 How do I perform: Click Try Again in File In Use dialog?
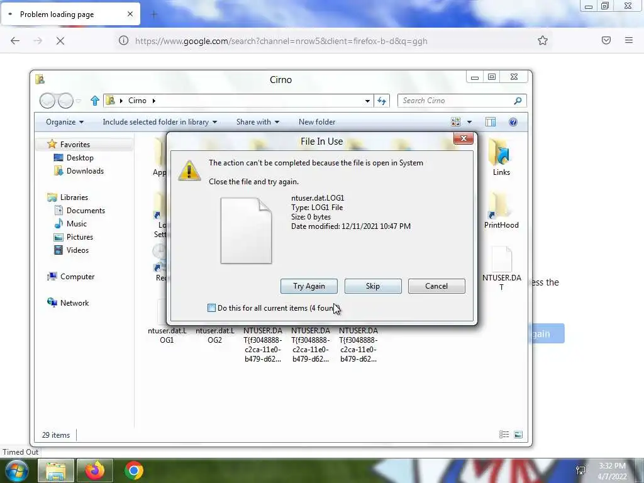309,286
